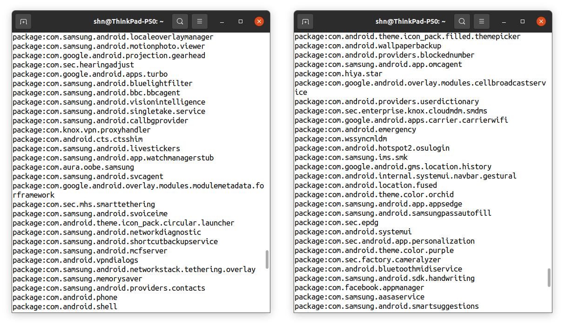
Task: Open new tab in right terminal window
Action: point(305,21)
